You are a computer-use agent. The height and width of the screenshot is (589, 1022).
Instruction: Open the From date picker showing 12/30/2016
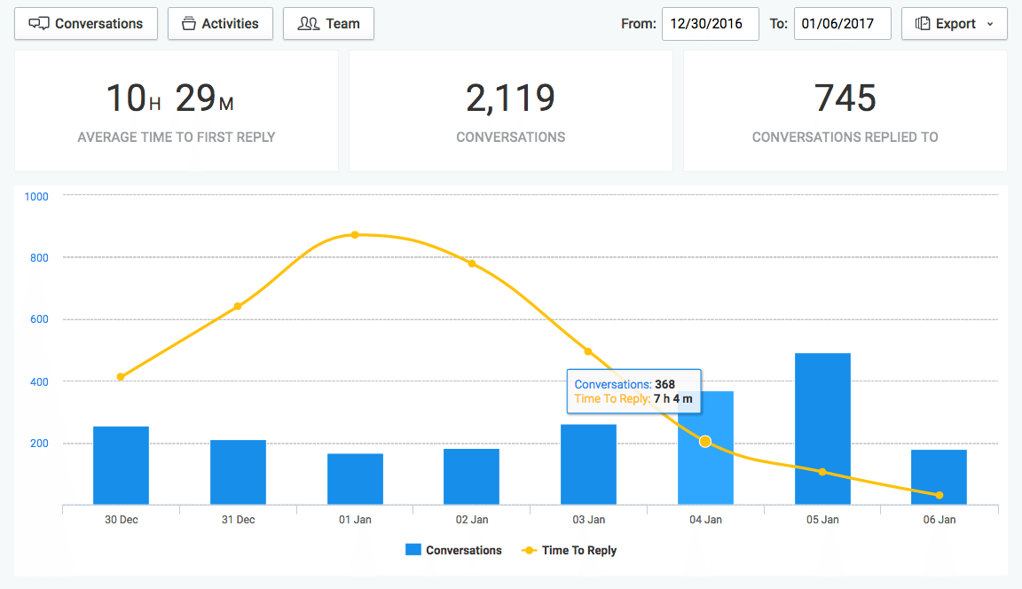[710, 24]
